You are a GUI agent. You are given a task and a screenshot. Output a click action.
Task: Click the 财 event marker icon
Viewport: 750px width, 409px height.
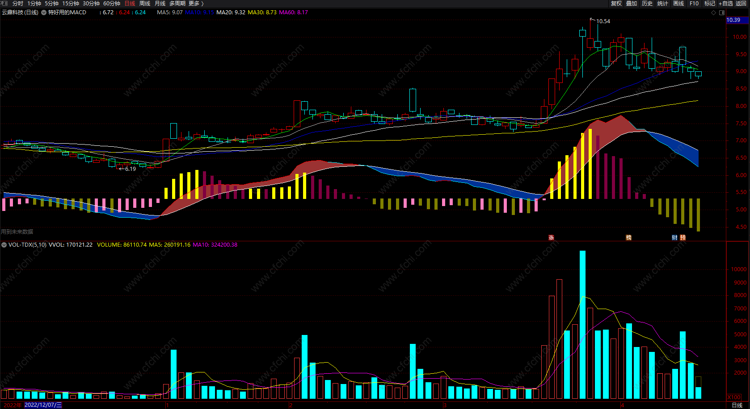point(674,237)
